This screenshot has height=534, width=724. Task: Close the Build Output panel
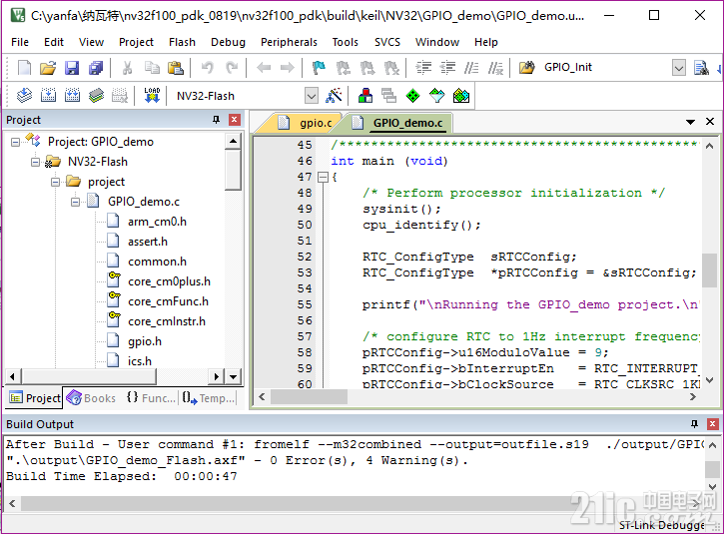(x=712, y=423)
